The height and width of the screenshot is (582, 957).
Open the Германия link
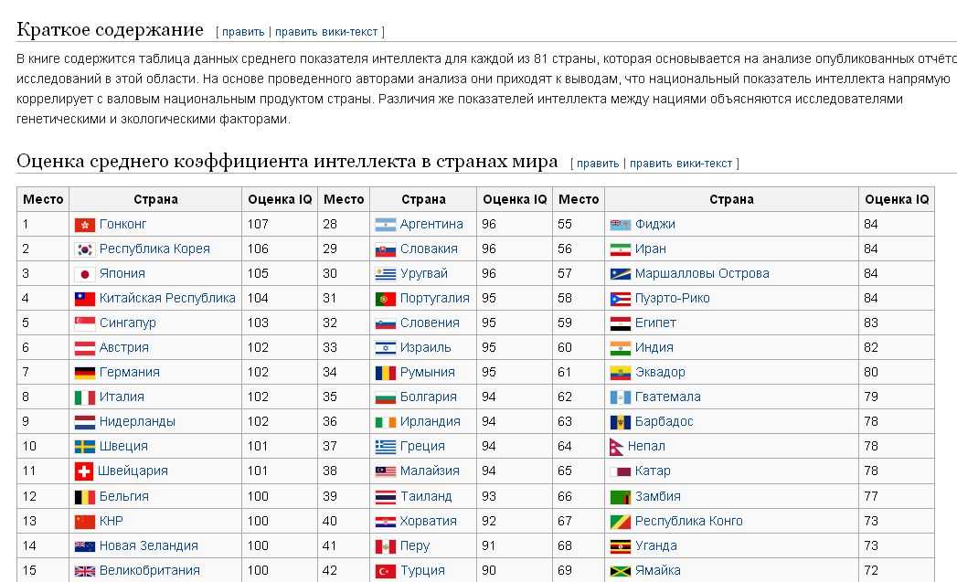130,372
